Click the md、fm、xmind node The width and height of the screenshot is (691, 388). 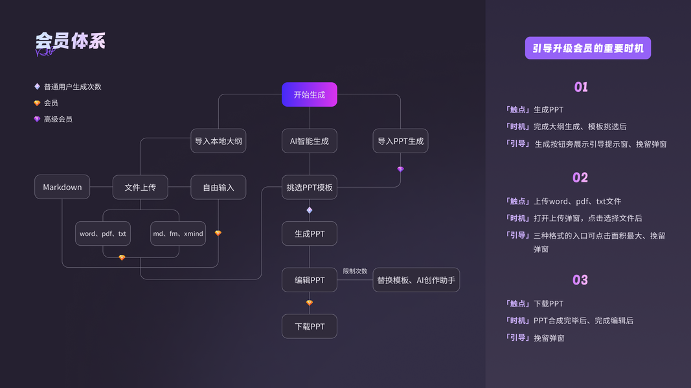(x=178, y=233)
